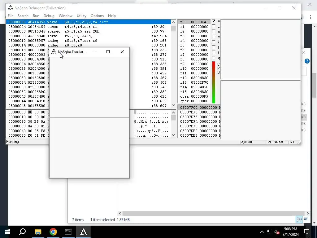The width and height of the screenshot is (317, 238).
Task: Click the Running status text
Action: tap(12, 142)
